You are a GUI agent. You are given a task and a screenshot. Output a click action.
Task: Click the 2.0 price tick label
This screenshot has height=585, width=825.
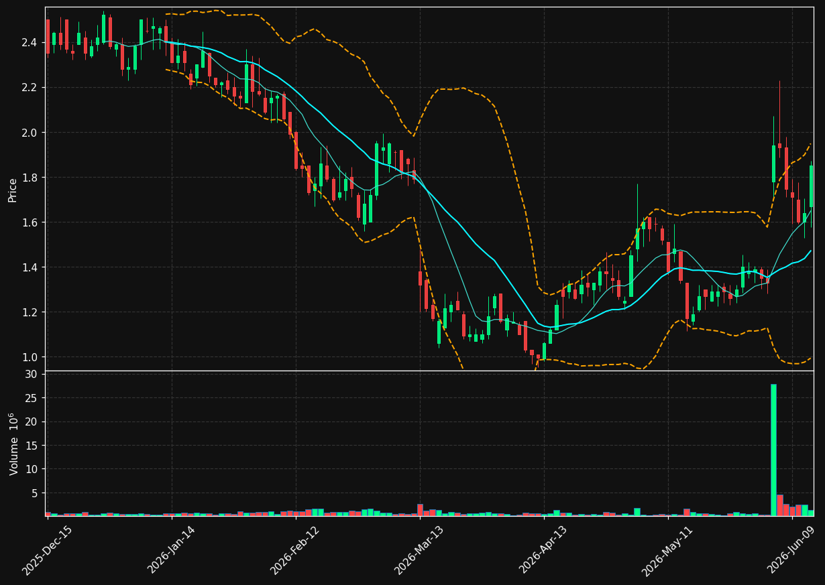click(x=29, y=133)
